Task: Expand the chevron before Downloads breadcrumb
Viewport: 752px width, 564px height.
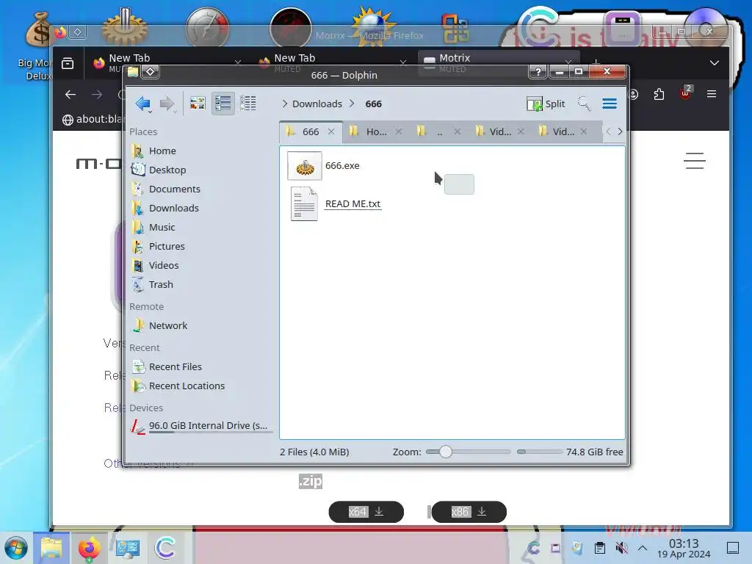Action: pos(284,104)
